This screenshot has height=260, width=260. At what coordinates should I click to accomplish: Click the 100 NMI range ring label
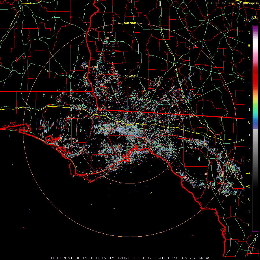pos(130,23)
